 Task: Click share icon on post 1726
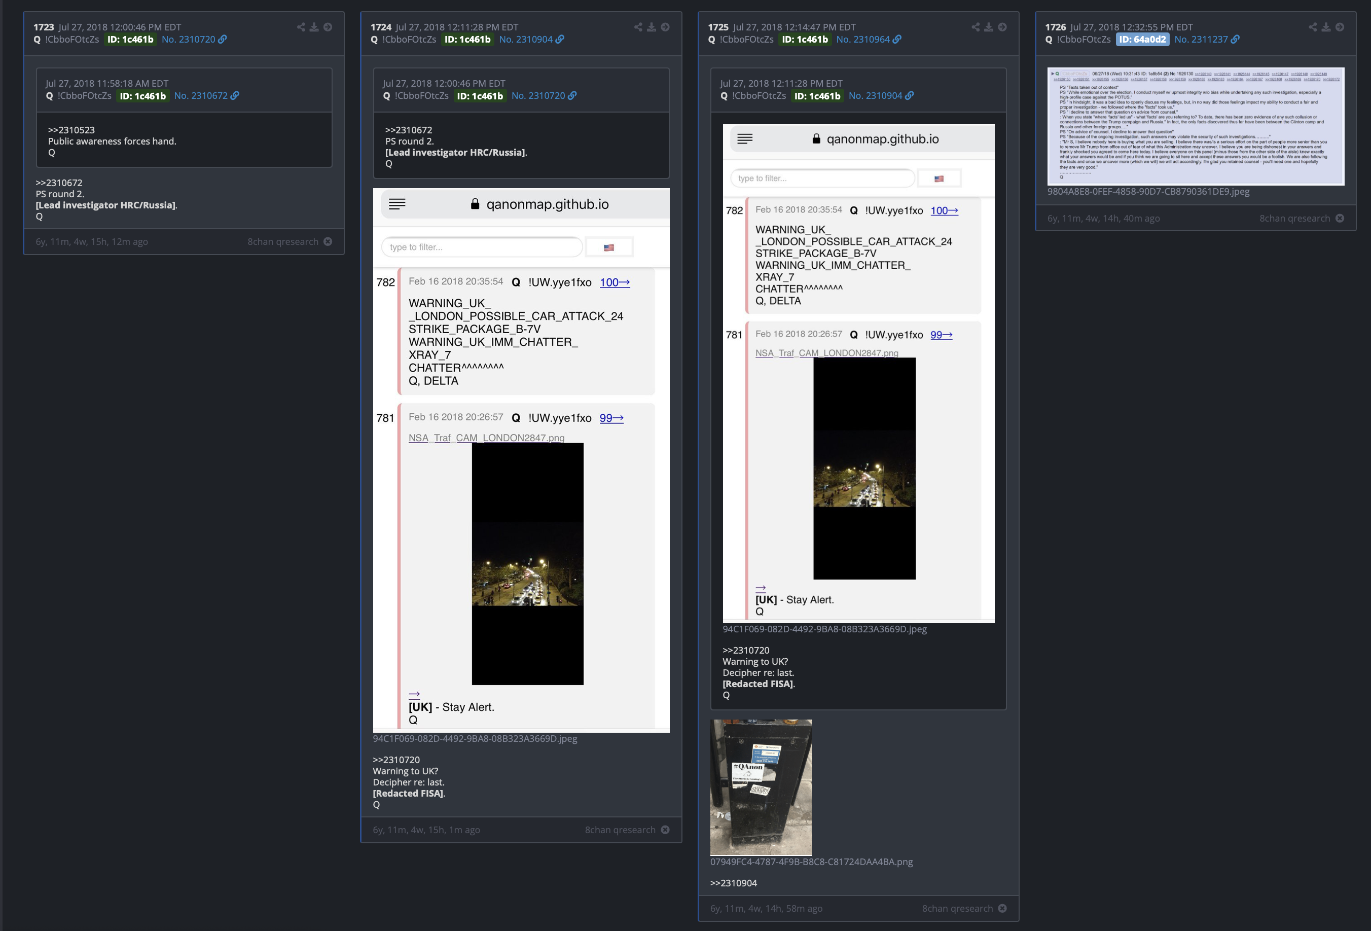click(x=1313, y=27)
